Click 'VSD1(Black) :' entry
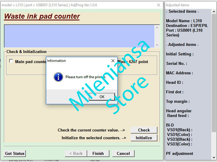 click(x=180, y=130)
